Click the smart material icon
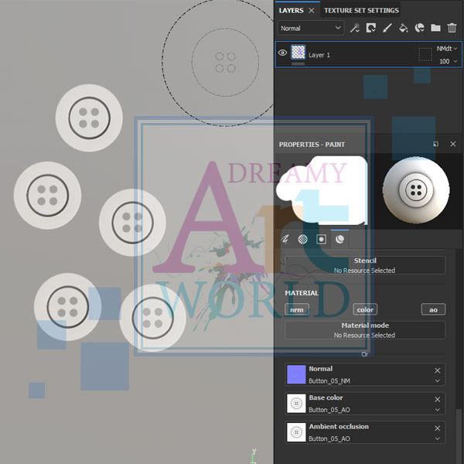Image resolution: width=464 pixels, height=464 pixels. (420, 28)
